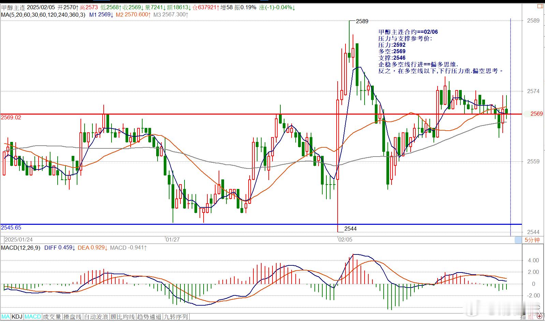Click the light blue scroll handle beside 5分钟
Image resolution: width=545 pixels, height=322 pixels.
518,240
